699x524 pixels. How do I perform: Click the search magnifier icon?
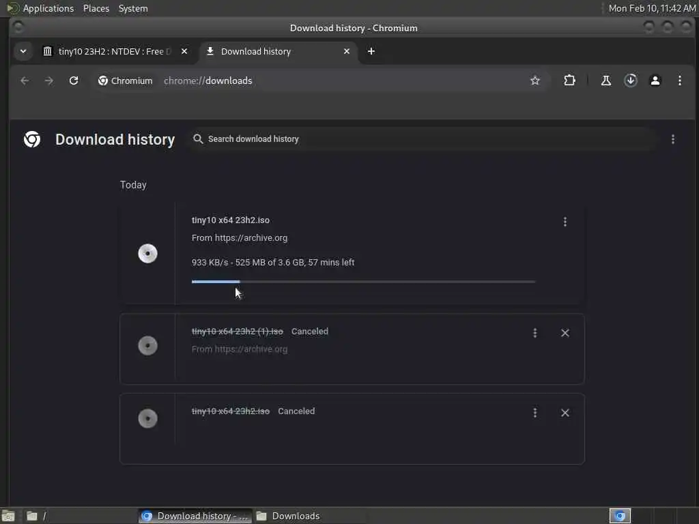click(x=198, y=139)
